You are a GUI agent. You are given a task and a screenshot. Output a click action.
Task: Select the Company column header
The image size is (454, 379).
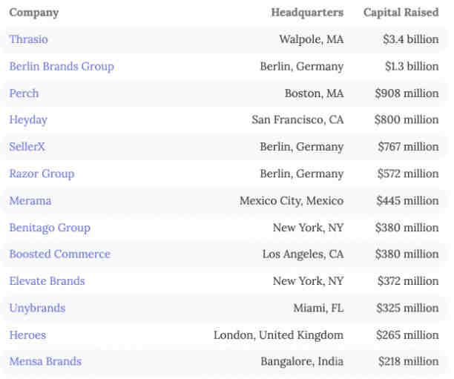click(34, 13)
